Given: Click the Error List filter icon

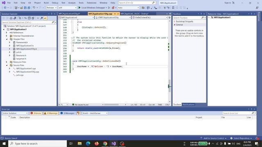Looking at the screenshot, I should click(79, 113).
